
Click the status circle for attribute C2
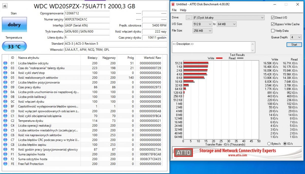[5, 121]
